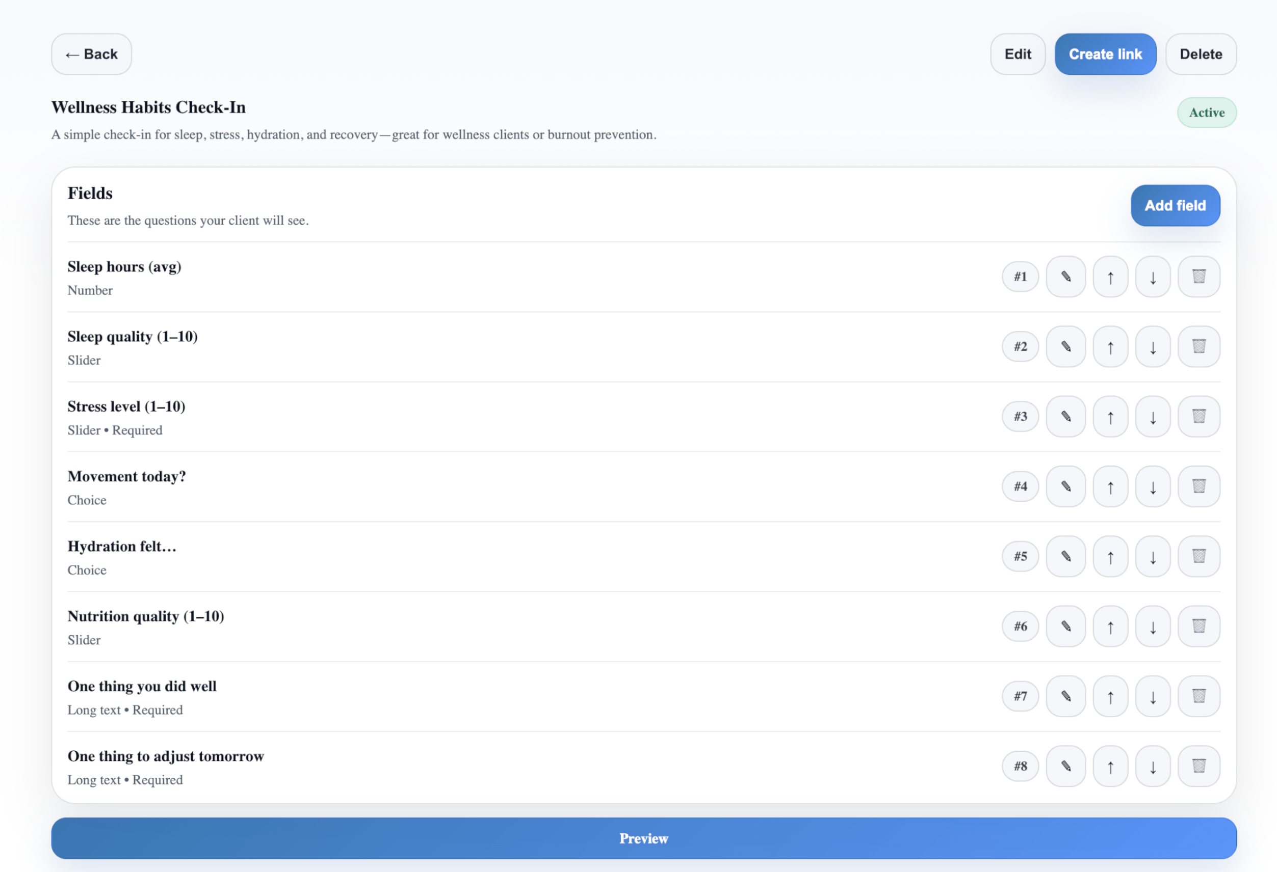Preview the Wellness Habits Check-In
The width and height of the screenshot is (1277, 872).
pyautogui.click(x=643, y=838)
